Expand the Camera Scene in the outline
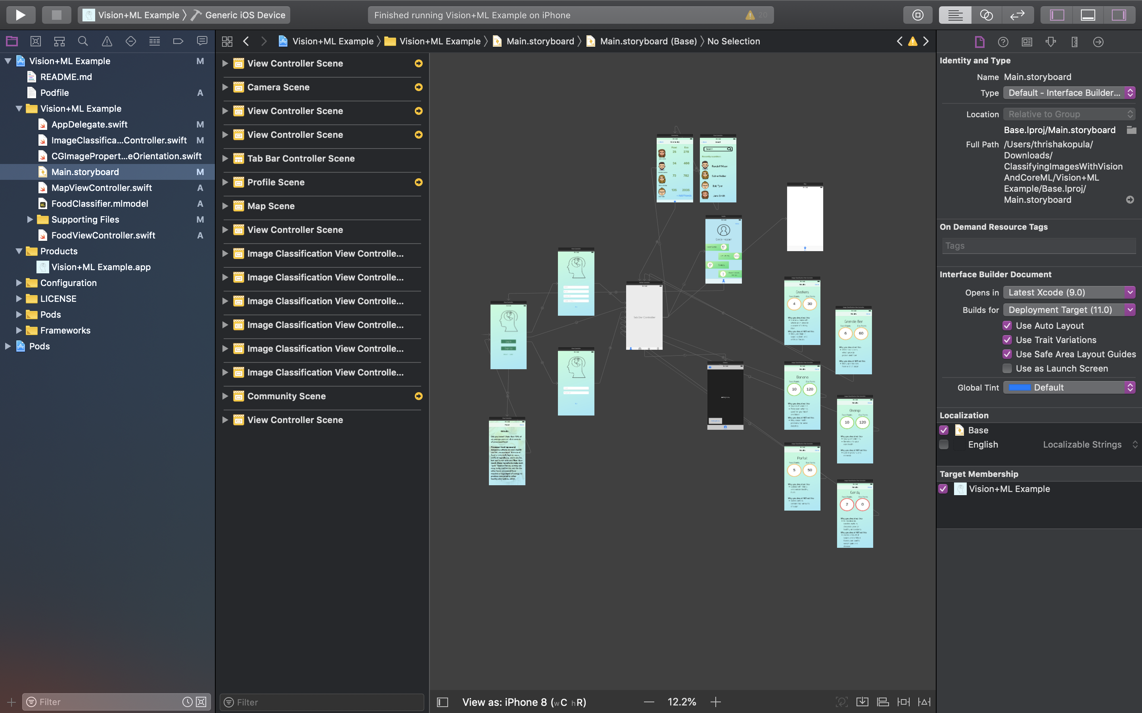Image resolution: width=1142 pixels, height=713 pixels. click(225, 87)
